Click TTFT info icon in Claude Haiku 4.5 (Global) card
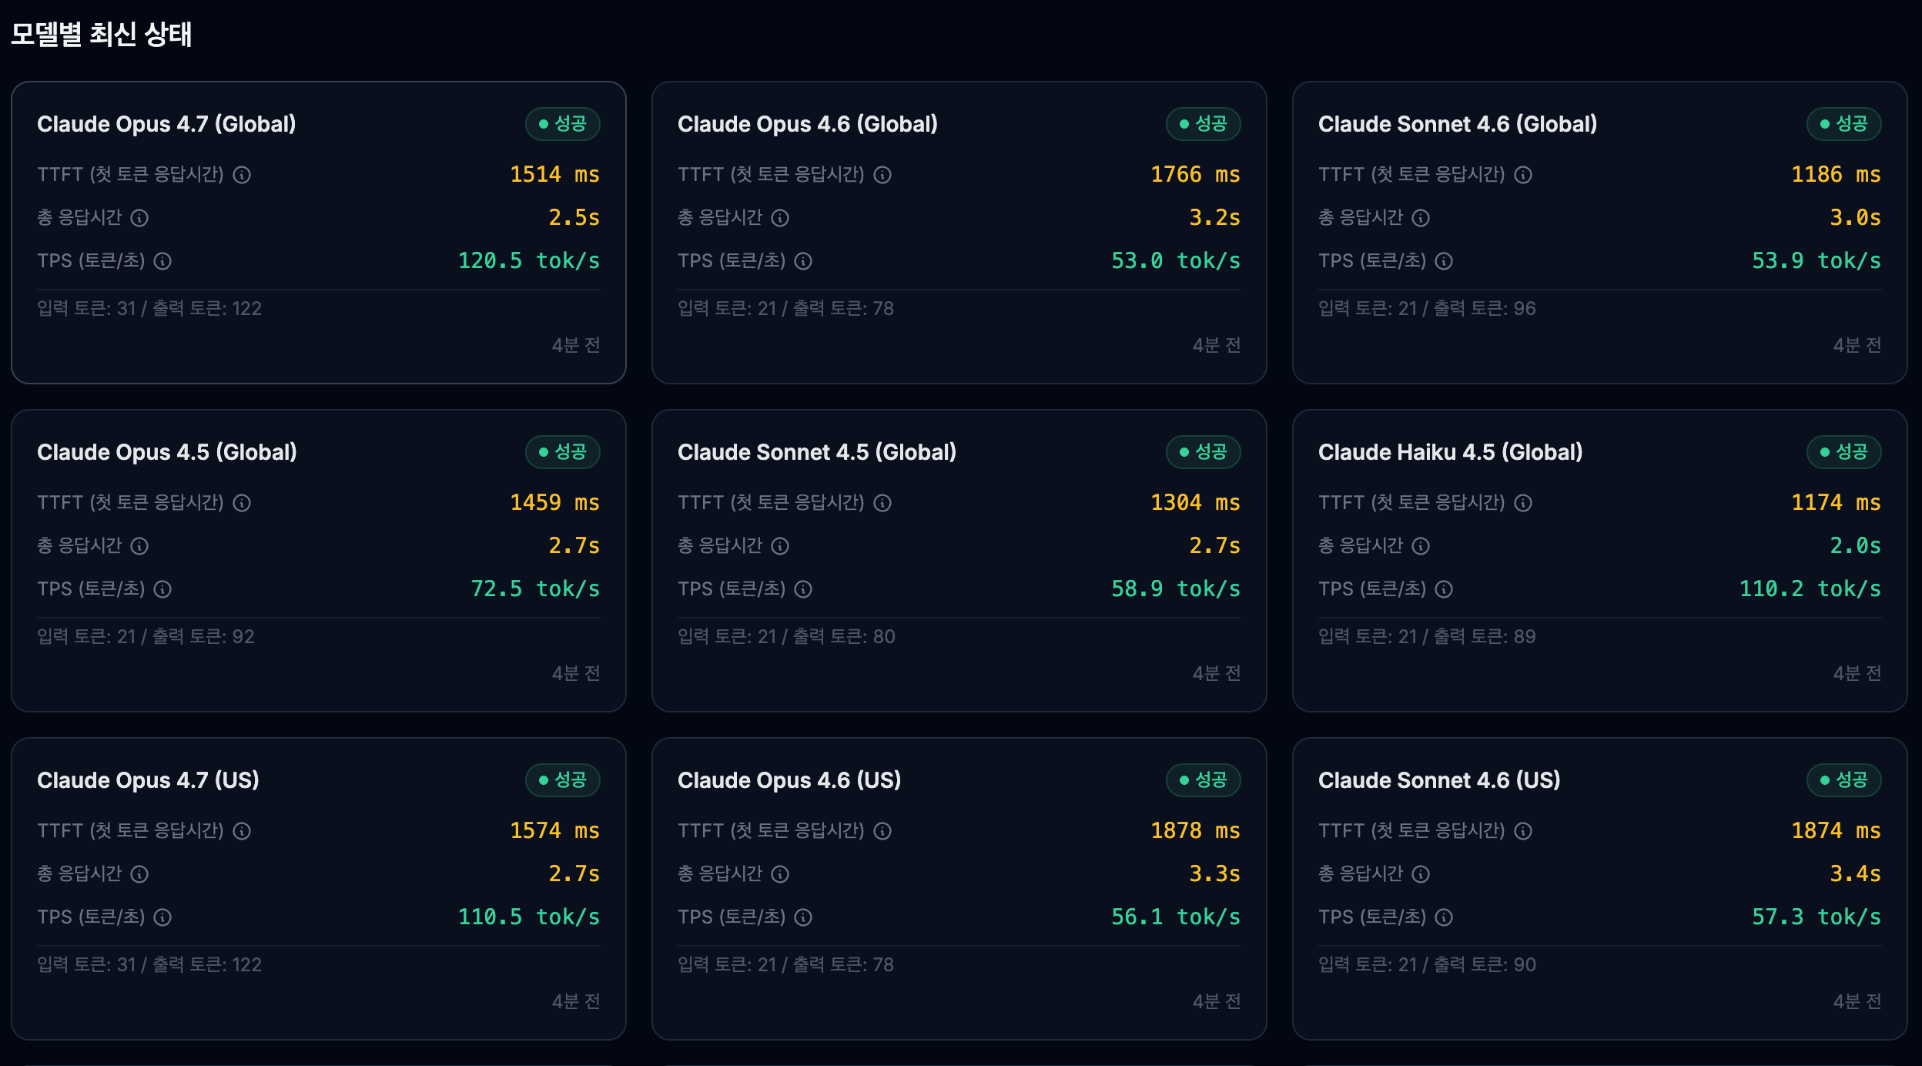The height and width of the screenshot is (1066, 1922). 1523,503
